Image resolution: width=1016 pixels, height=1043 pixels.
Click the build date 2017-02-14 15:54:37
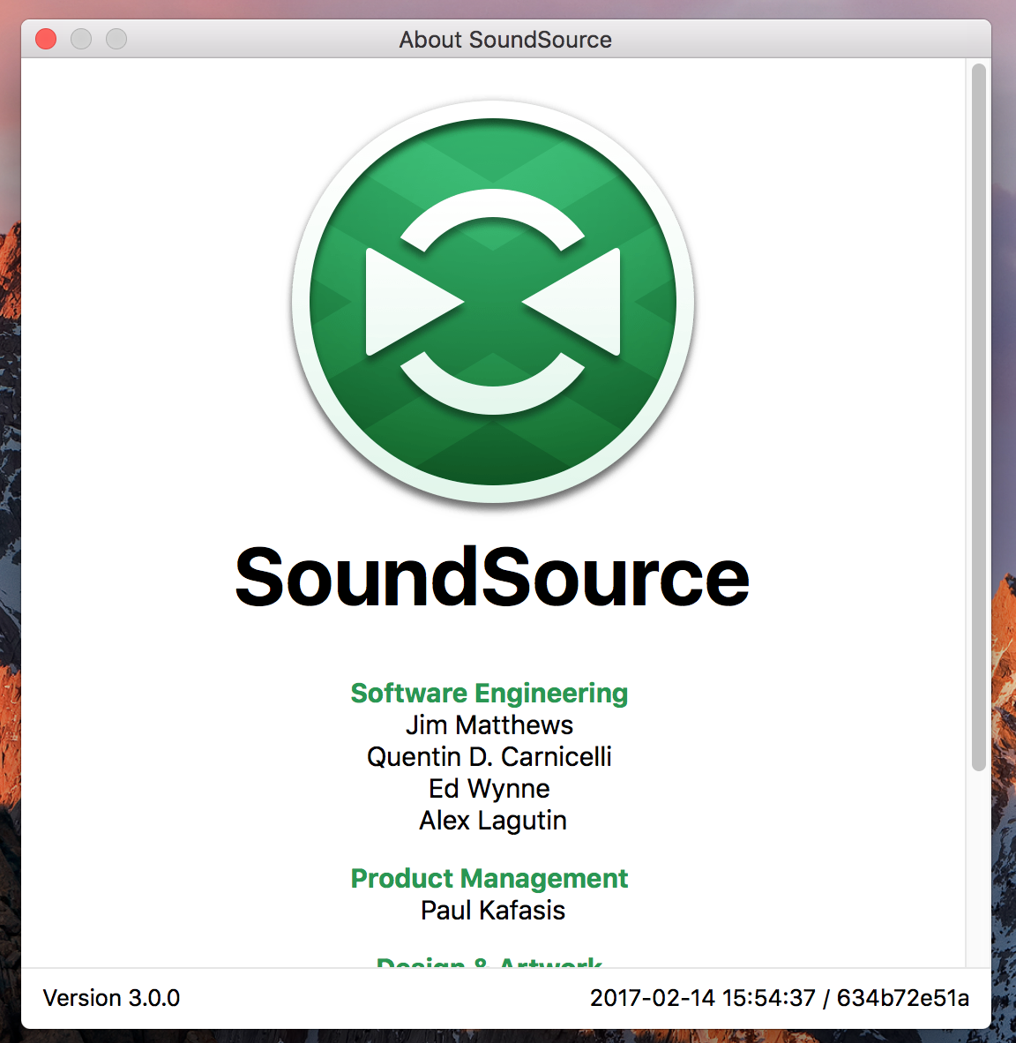(703, 998)
